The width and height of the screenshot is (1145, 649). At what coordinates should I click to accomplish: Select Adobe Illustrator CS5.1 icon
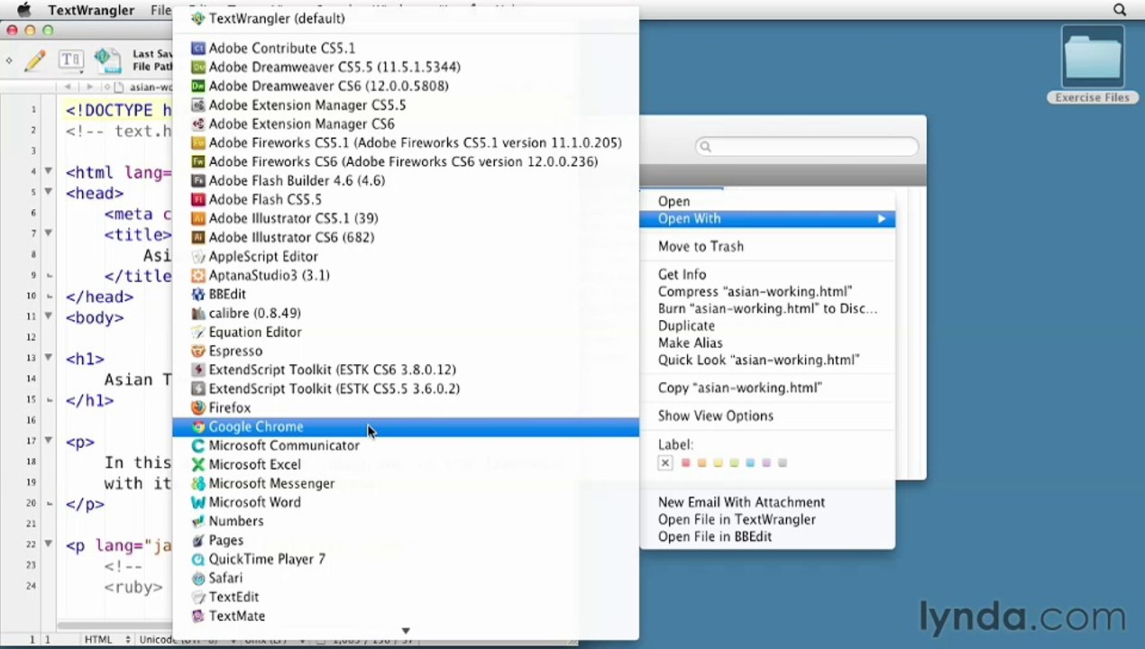click(198, 218)
